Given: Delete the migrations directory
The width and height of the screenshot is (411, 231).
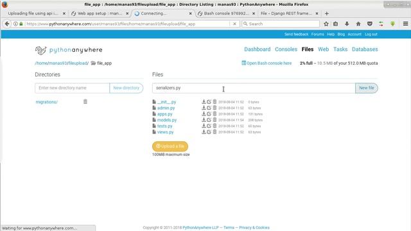Looking at the screenshot, I should click(x=85, y=101).
